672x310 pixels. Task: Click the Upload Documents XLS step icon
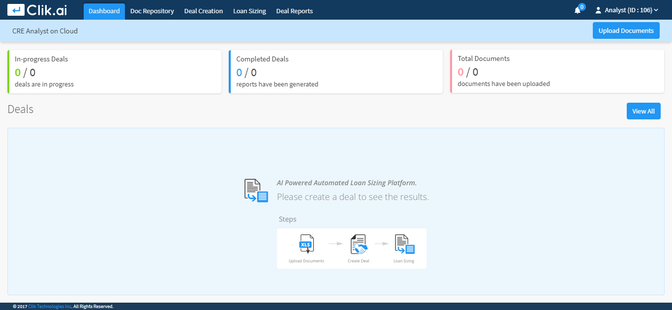click(306, 244)
